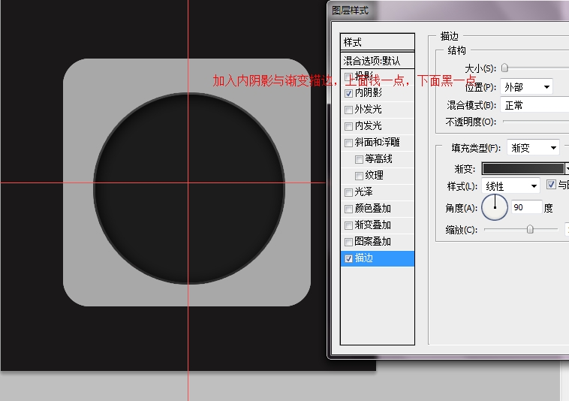Enable the 斜面和浮雕 checkbox
569x401 pixels.
pos(349,143)
